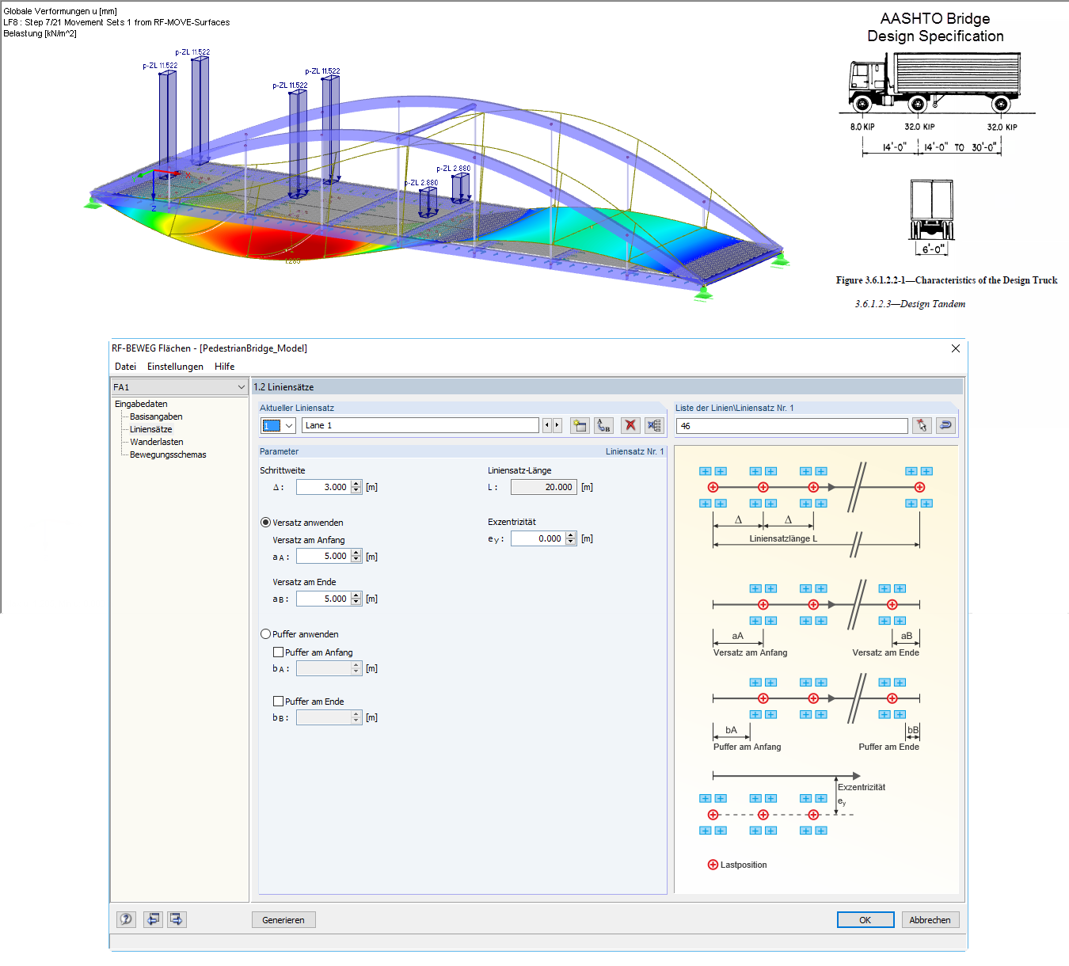1069x966 pixels.
Task: Increase Schrittweite Δ value
Action: tap(356, 484)
